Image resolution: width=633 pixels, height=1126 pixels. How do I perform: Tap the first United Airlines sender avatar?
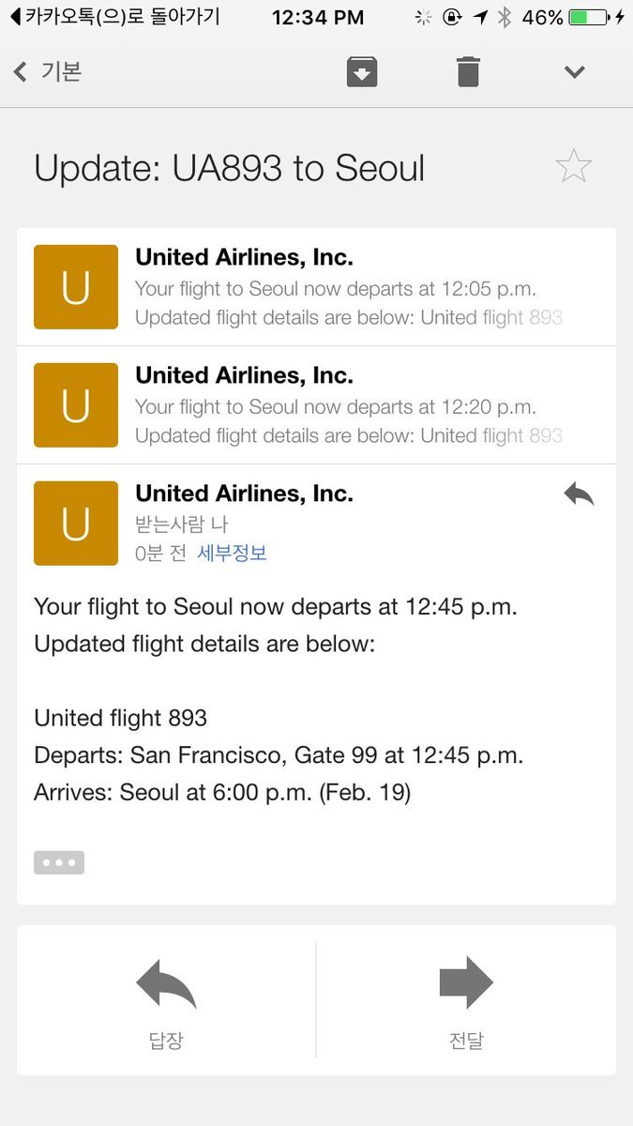(76, 287)
